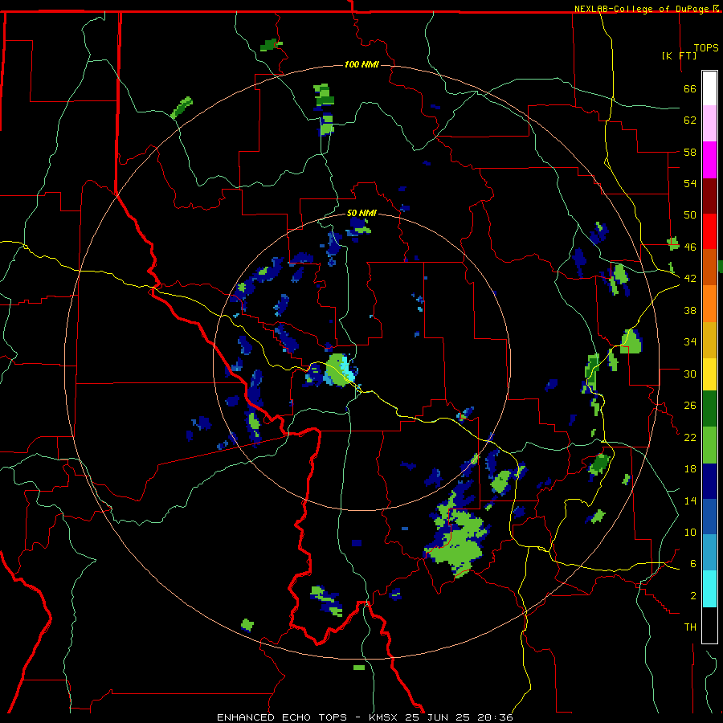This screenshot has width=723, height=723.
Task: Click the legend value 30
Action: (690, 374)
